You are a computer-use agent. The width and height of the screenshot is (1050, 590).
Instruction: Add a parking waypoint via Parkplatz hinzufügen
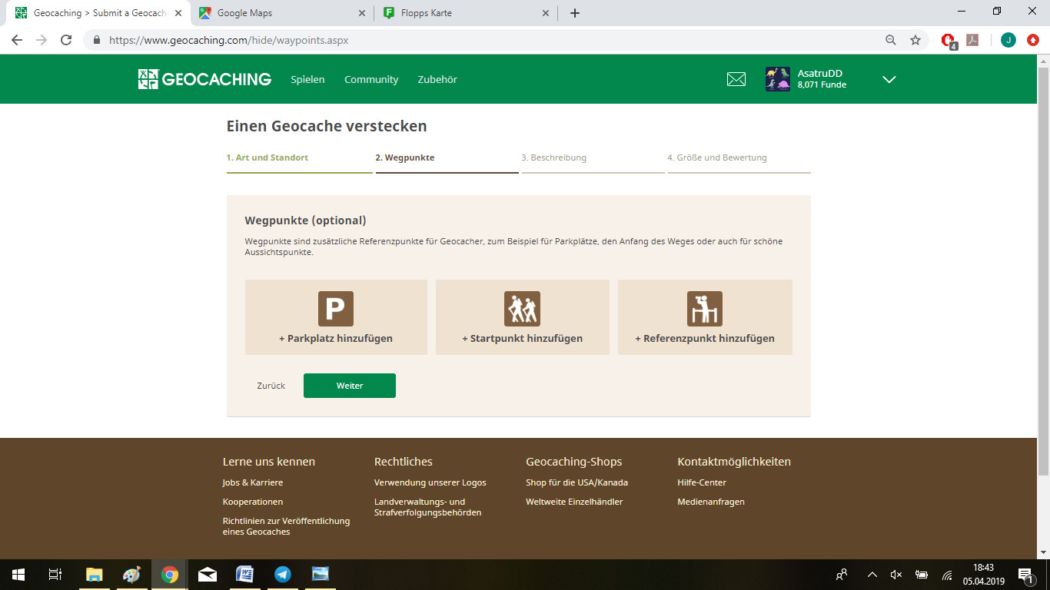click(x=336, y=317)
